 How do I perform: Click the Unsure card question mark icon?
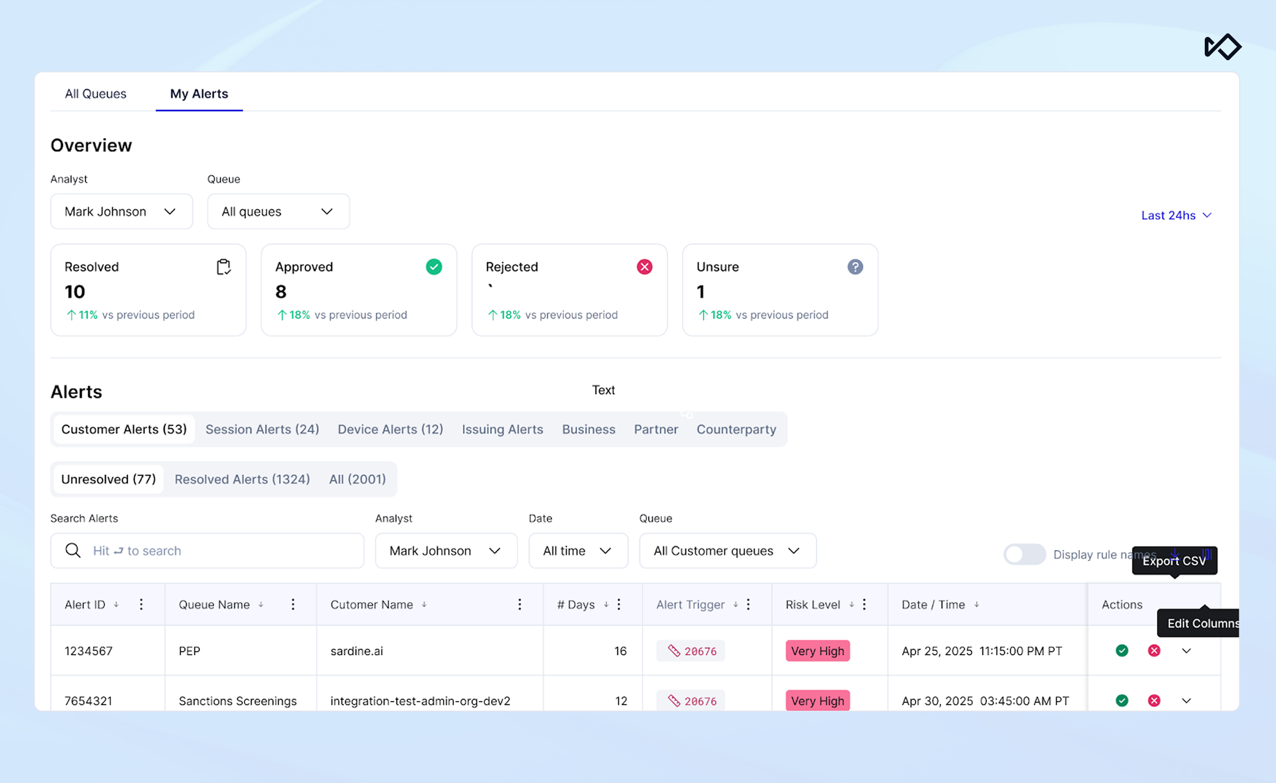pyautogui.click(x=855, y=266)
